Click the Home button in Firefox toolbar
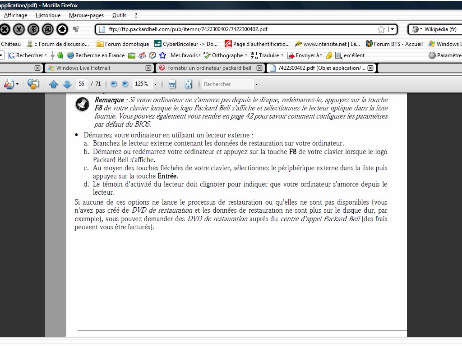The image size is (462, 346). click(62, 29)
